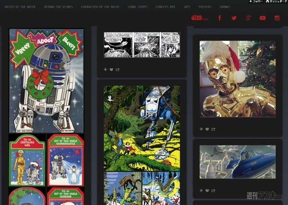Open 'Out-of-this-world Granddaughter' card image
The image size is (288, 205).
tap(66, 160)
